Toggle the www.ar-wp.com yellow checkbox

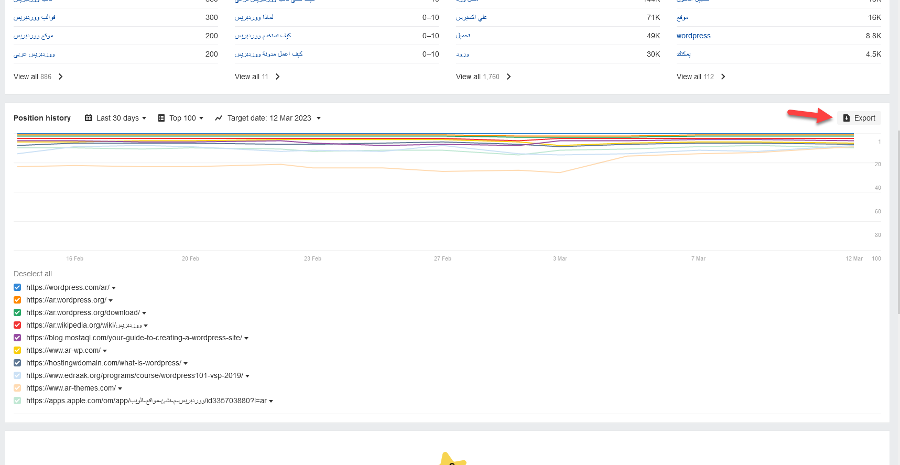17,350
